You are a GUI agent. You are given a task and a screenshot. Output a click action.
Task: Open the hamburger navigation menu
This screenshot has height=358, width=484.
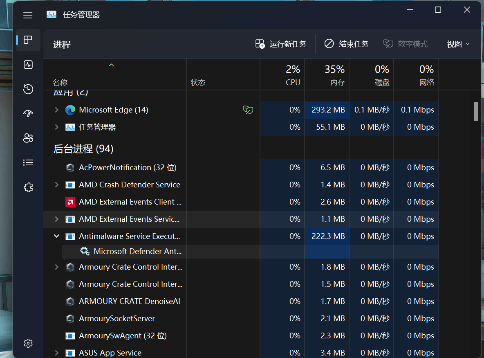[28, 15]
